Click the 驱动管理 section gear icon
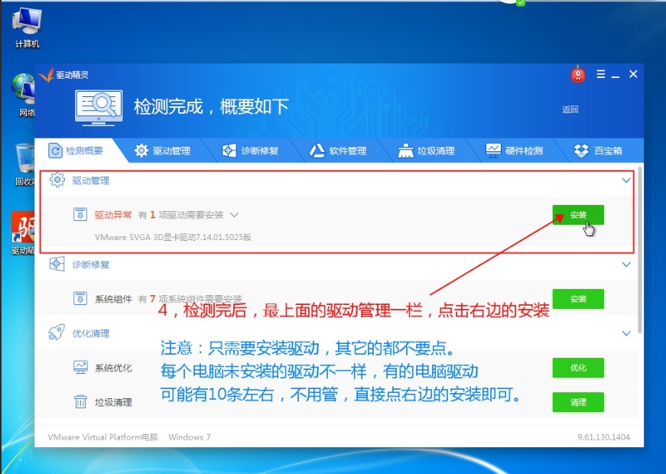 click(x=57, y=180)
